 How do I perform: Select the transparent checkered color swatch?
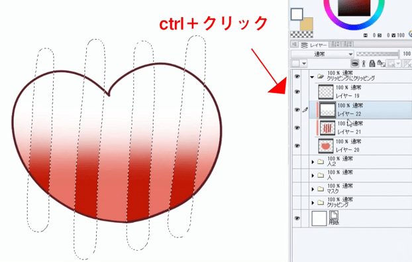[x=301, y=34]
